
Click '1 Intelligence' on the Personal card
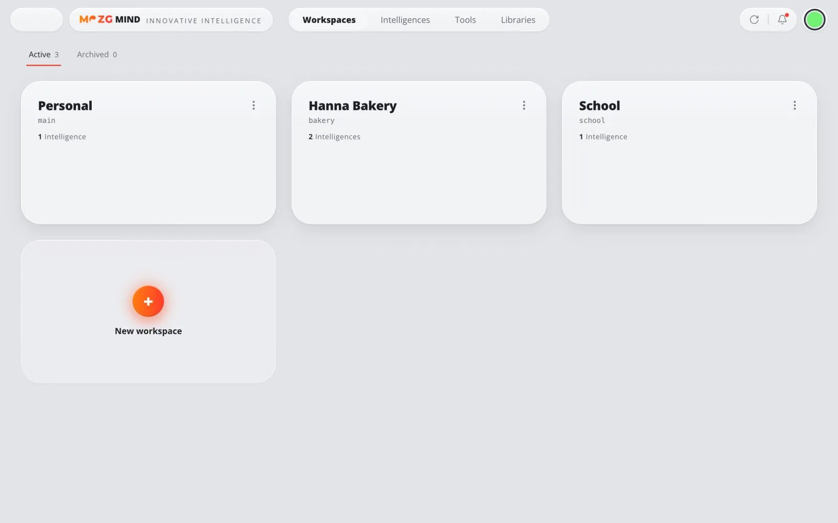pyautogui.click(x=62, y=137)
